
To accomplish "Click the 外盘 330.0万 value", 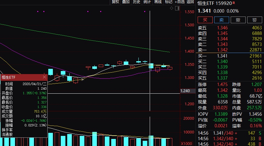I will [x=220, y=107].
